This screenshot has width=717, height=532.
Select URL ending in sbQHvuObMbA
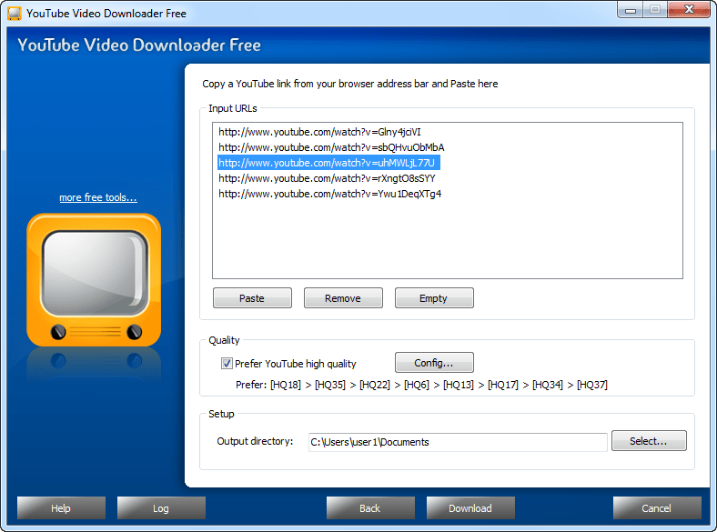[x=331, y=147]
